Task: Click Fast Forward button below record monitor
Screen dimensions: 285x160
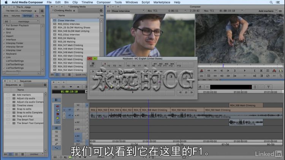Action: [x=215, y=71]
